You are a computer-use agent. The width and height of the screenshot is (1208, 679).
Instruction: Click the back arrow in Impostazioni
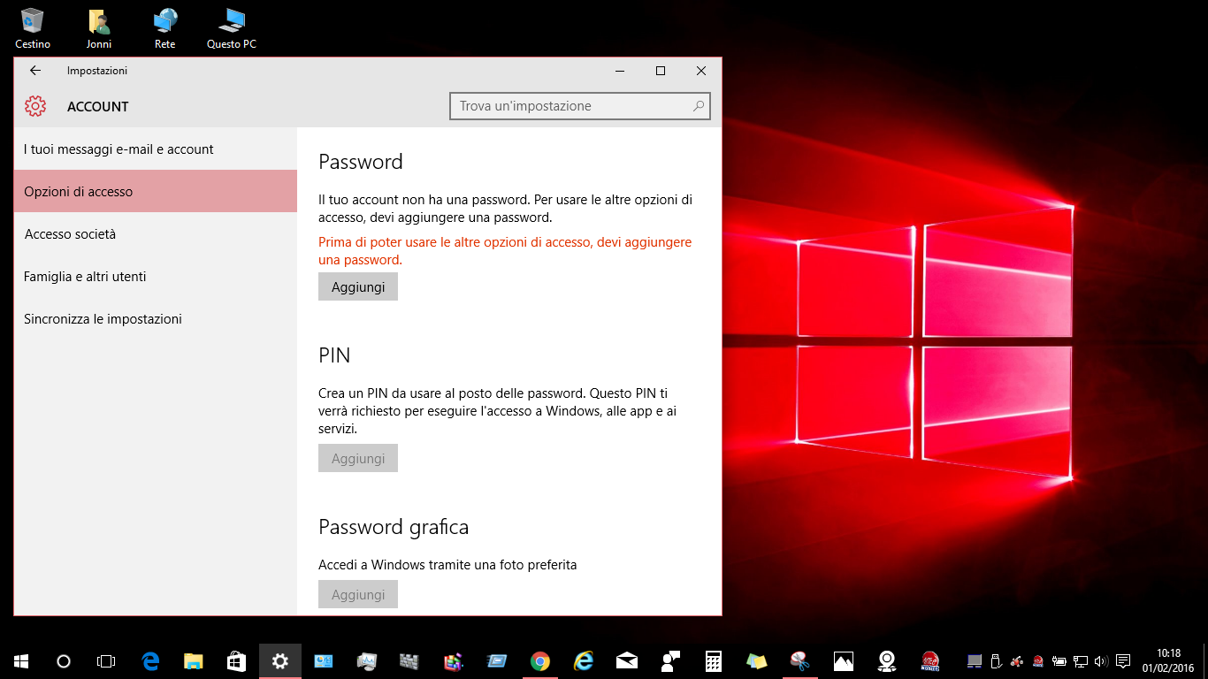coord(34,71)
